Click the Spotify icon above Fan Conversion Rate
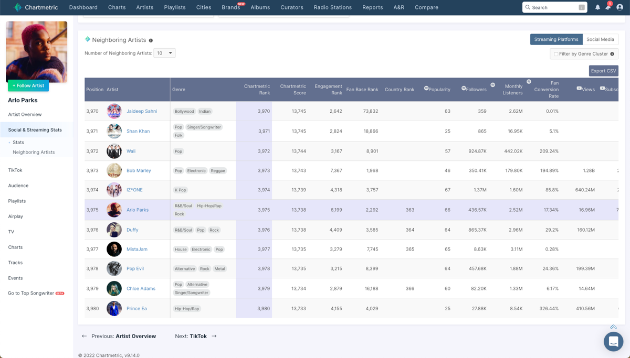Image resolution: width=630 pixels, height=358 pixels. coord(529,82)
